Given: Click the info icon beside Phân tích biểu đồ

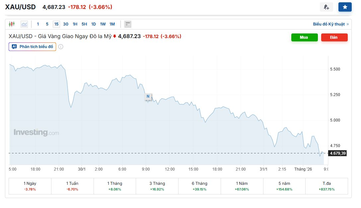Looking at the screenshot, I should tap(61, 47).
